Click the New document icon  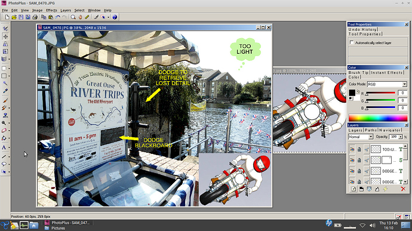(7, 17)
